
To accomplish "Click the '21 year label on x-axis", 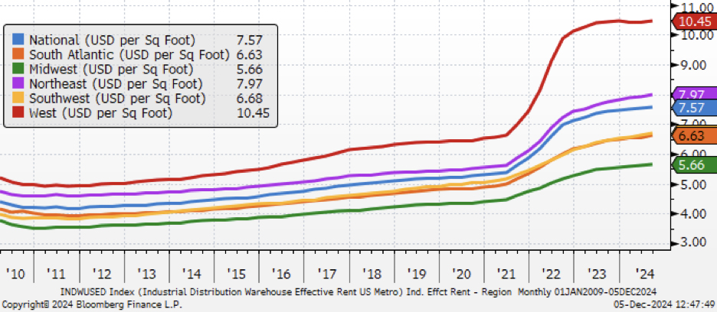I will pos(506,274).
